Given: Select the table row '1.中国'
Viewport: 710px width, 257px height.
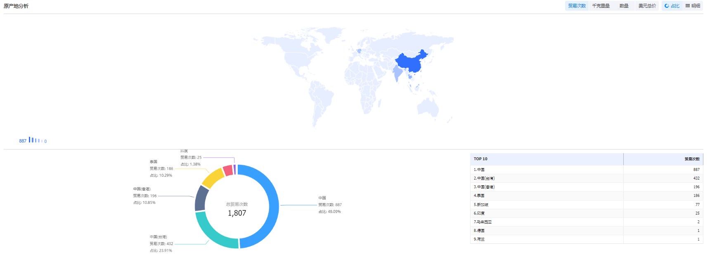Looking at the screenshot, I should [587, 170].
